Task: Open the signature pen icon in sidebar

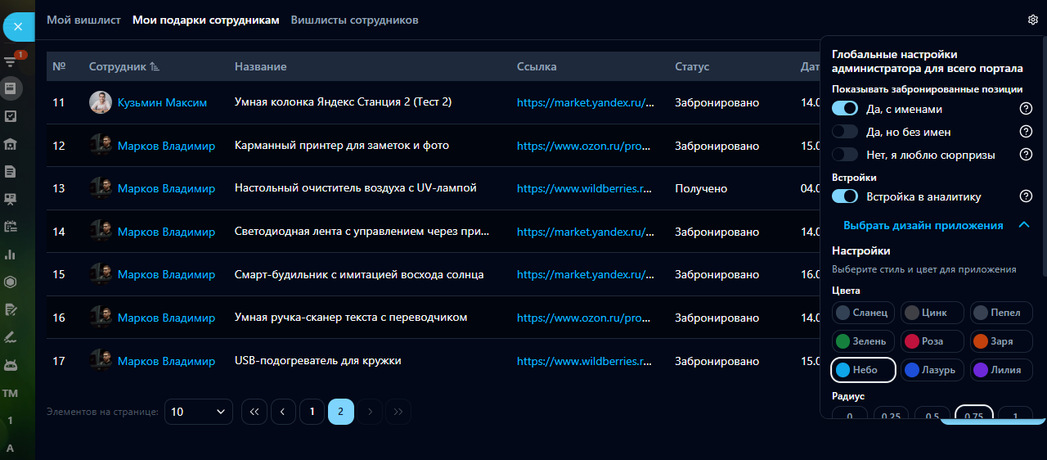Action: pyautogui.click(x=11, y=337)
